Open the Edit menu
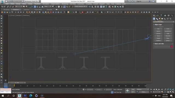This screenshot has height=98, width=175. pyautogui.click(x=7, y=4)
